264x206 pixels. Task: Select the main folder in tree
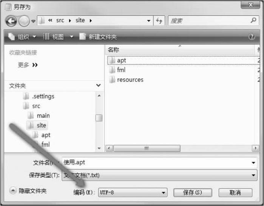point(43,116)
